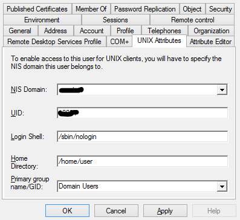Switch to the Published Certificates tab
This screenshot has height=220, width=240.
37,9
